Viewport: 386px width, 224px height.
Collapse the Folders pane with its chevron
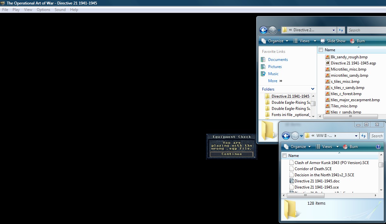[312, 89]
